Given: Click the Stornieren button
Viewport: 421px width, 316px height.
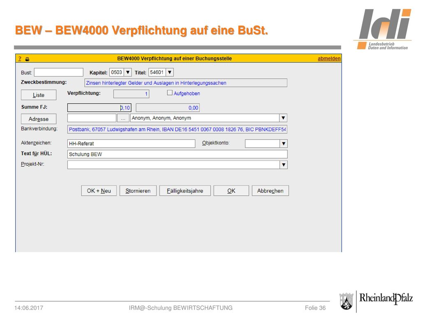Looking at the screenshot, I should [138, 191].
